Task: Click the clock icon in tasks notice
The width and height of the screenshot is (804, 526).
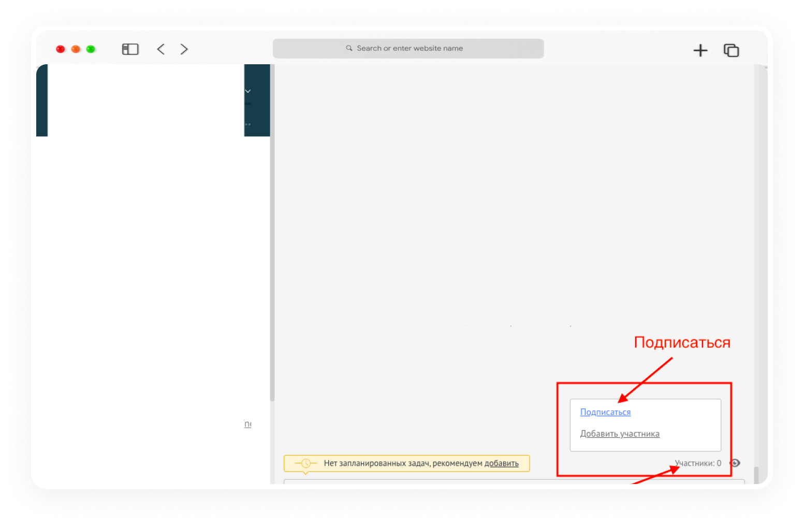Action: click(x=306, y=463)
